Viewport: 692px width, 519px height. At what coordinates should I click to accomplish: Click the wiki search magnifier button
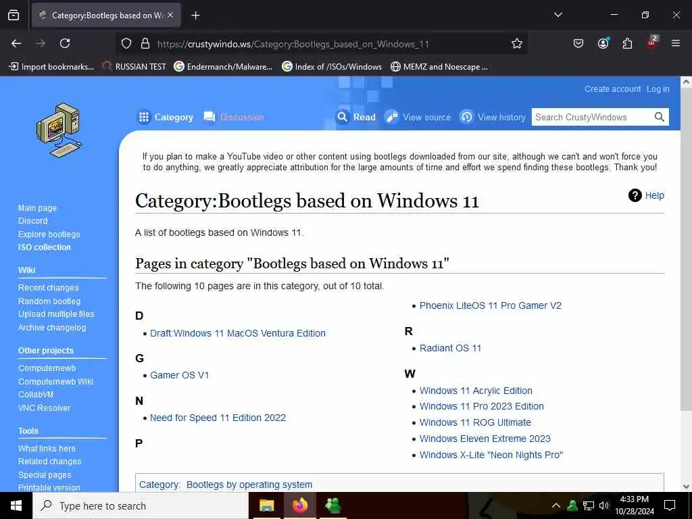(x=660, y=117)
